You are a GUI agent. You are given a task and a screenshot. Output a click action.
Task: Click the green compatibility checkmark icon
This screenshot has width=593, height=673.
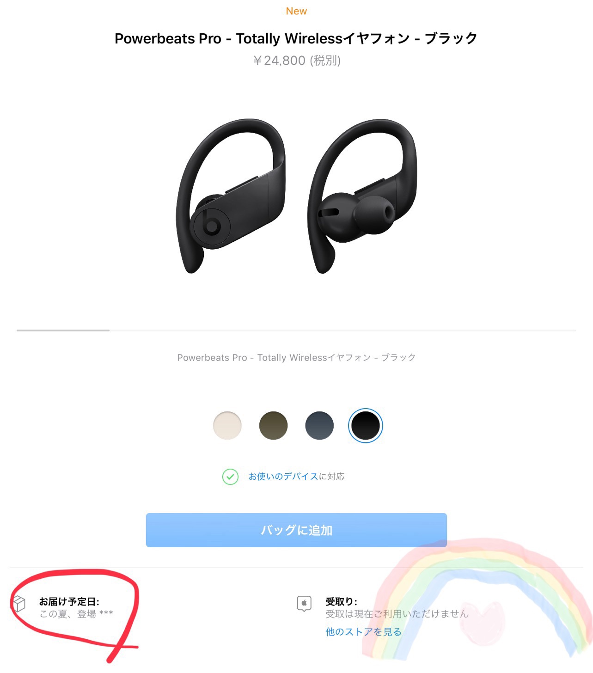click(x=230, y=477)
